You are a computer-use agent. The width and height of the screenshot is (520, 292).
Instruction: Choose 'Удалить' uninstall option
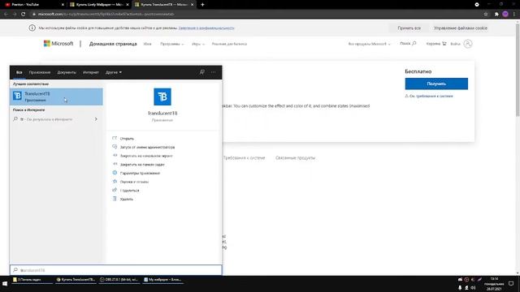[127, 199]
